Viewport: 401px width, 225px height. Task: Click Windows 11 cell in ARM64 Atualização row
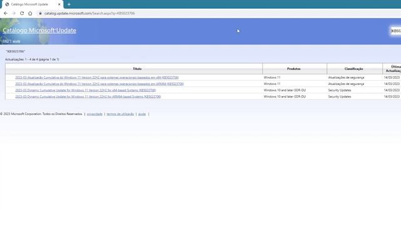272,84
